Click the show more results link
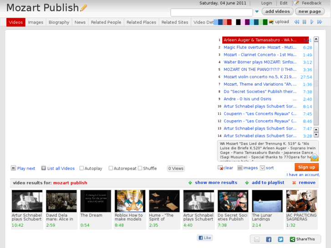331x248 pixels. 216,182
